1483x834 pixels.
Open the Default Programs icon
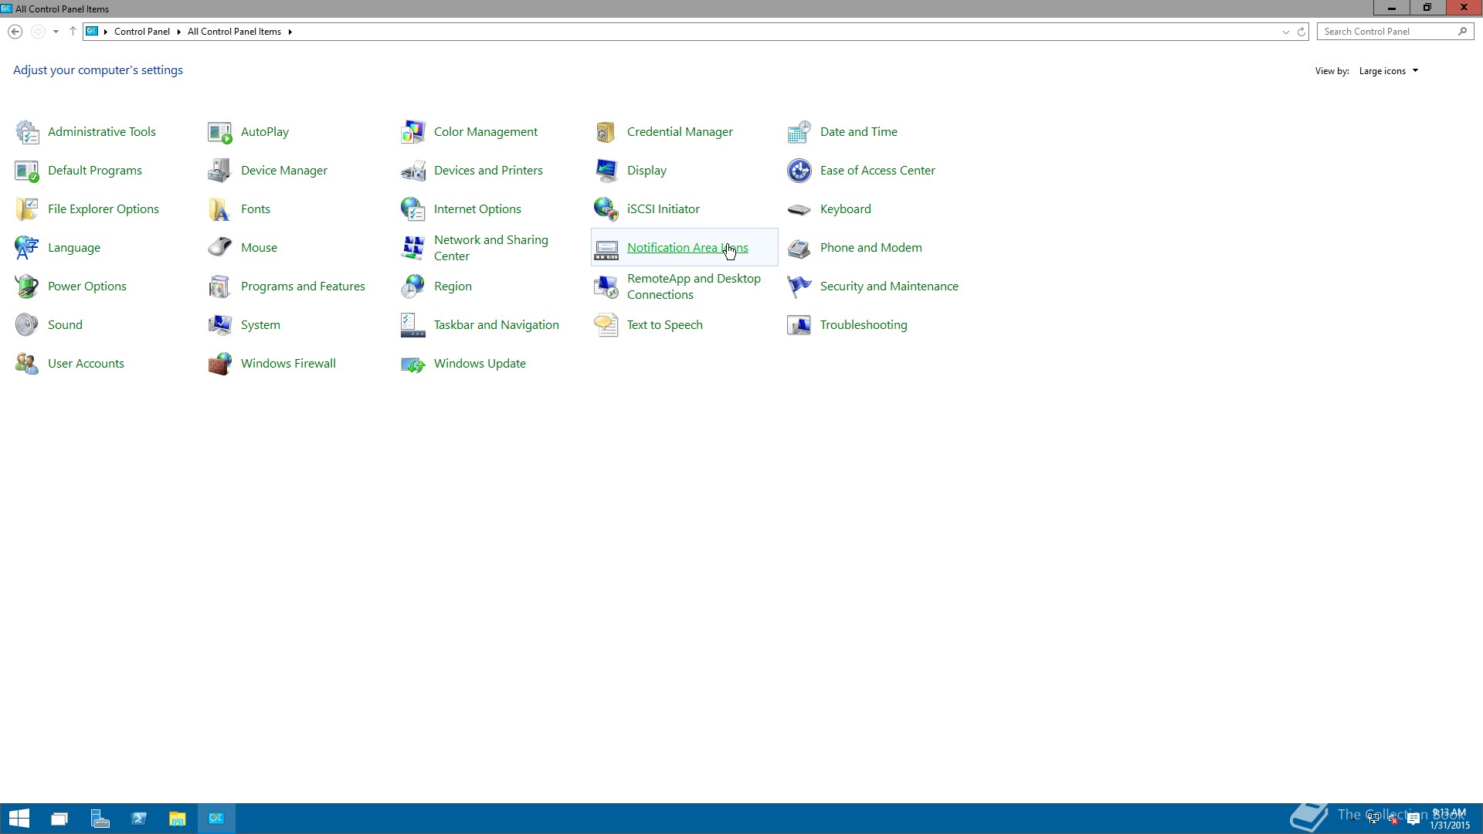27,171
